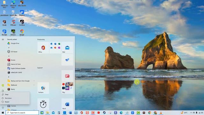Viewport: 204px width, 115px height.
Task: Open the To Do checkmark tile
Action: pos(67,60)
